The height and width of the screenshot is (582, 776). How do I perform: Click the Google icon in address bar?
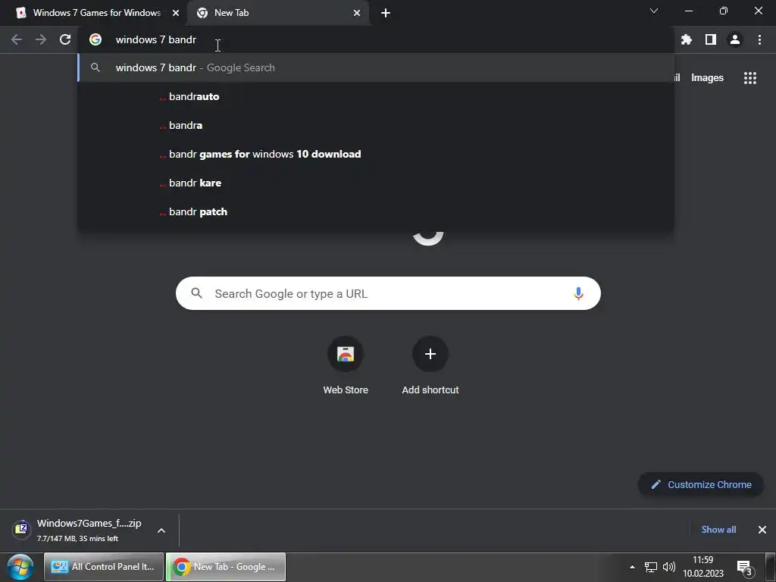tap(95, 39)
